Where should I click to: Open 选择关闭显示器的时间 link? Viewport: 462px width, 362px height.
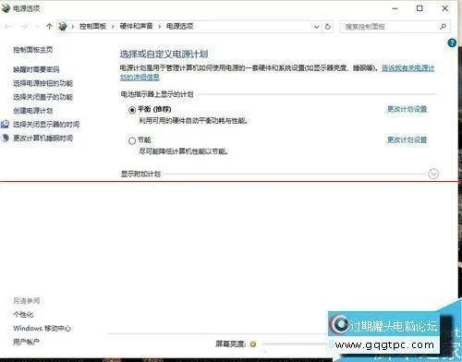click(46, 125)
